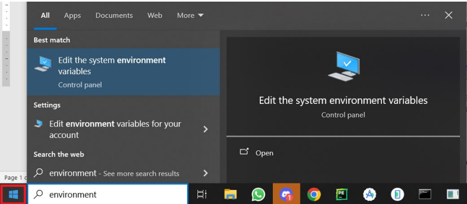The height and width of the screenshot is (204, 467).
Task: Switch to the Apps search tab
Action: [x=72, y=16]
